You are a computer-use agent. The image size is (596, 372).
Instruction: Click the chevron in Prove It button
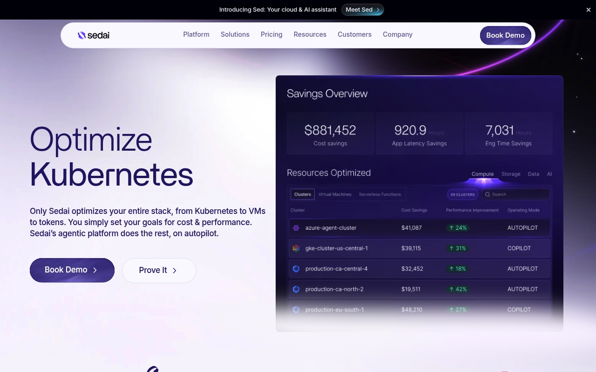175,271
